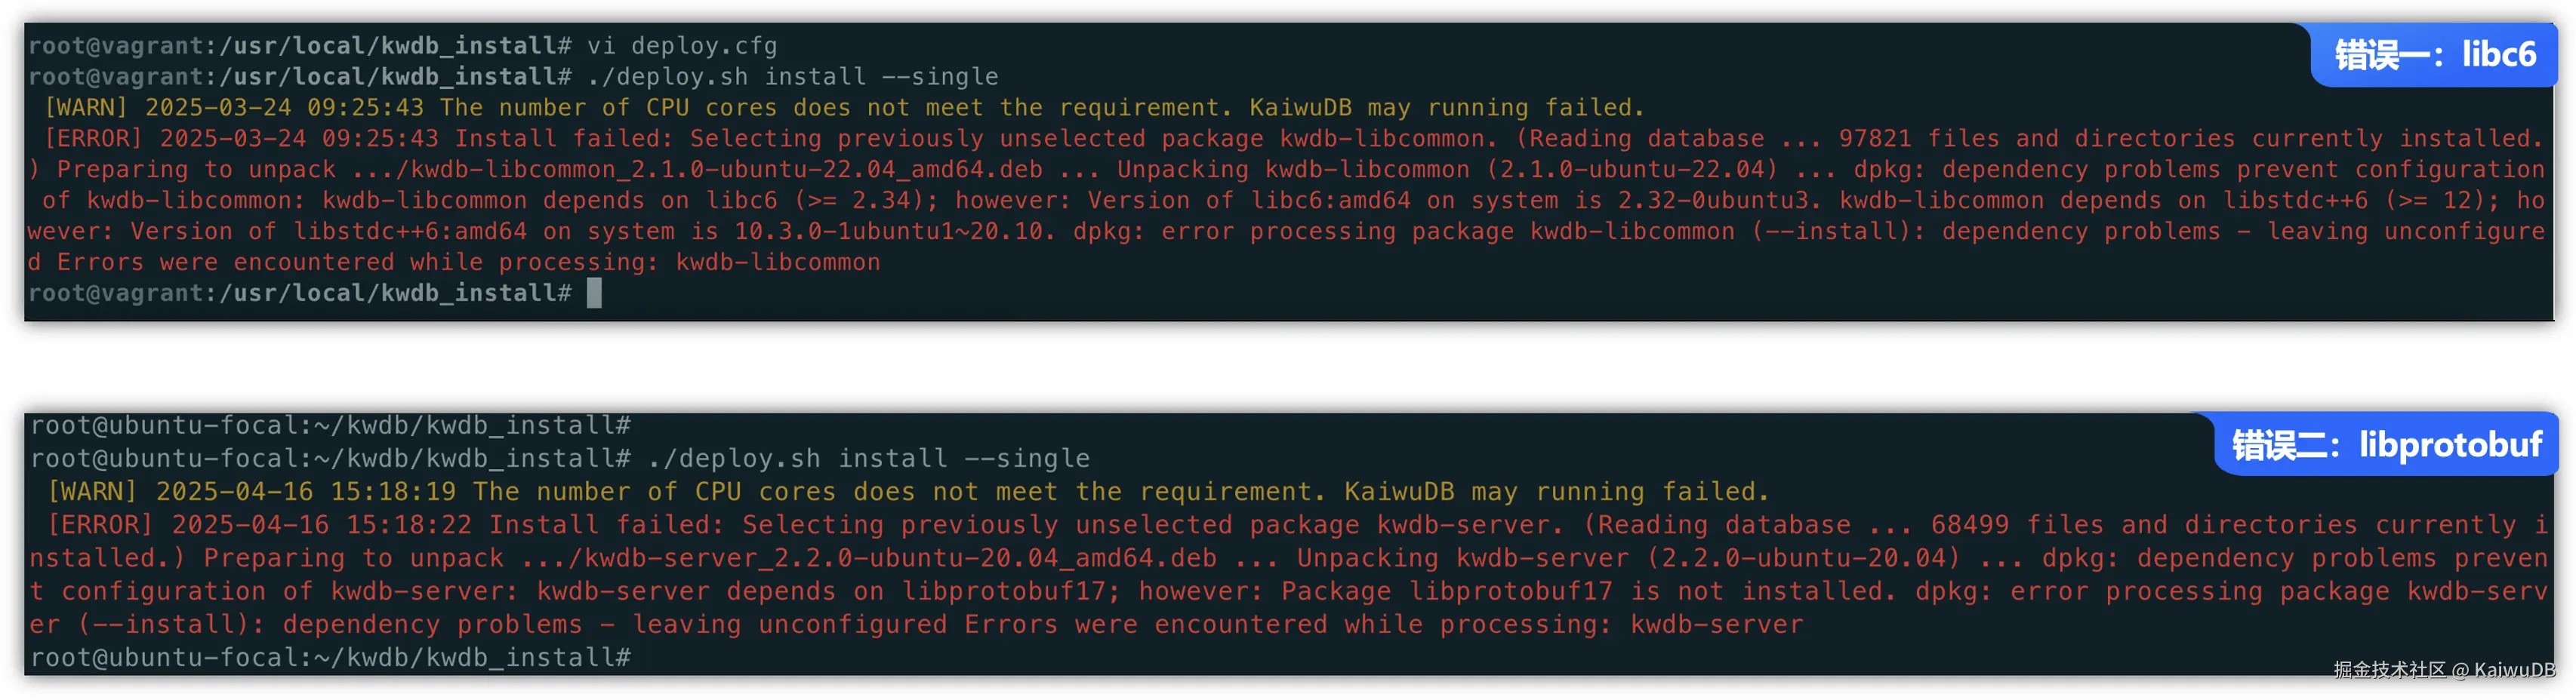The width and height of the screenshot is (2576, 700).
Task: Click the last prompt line in the ubuntu-focal terminal
Action: click(x=330, y=657)
